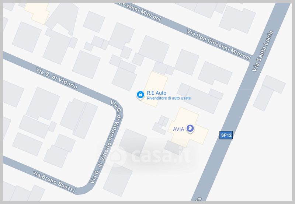
Task: Select the AVIA label text
Action: tap(178, 129)
